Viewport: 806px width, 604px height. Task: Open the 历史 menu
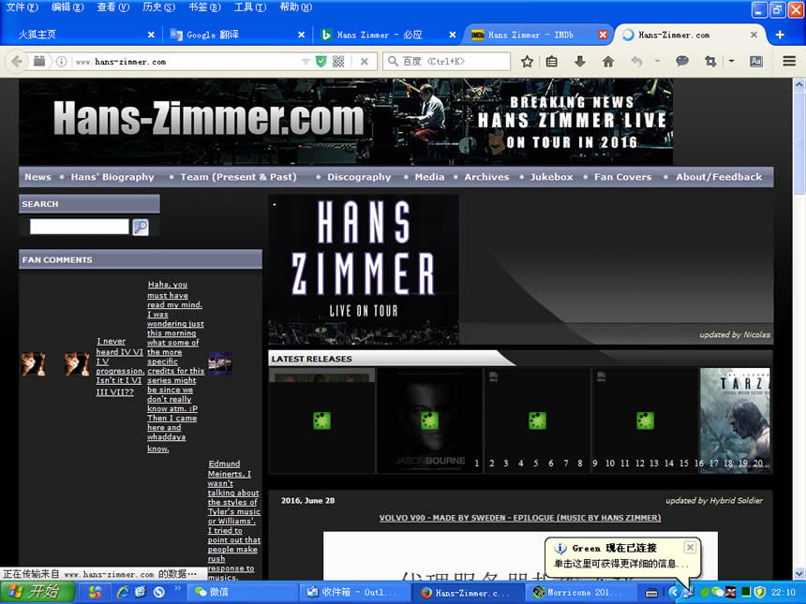click(x=158, y=7)
